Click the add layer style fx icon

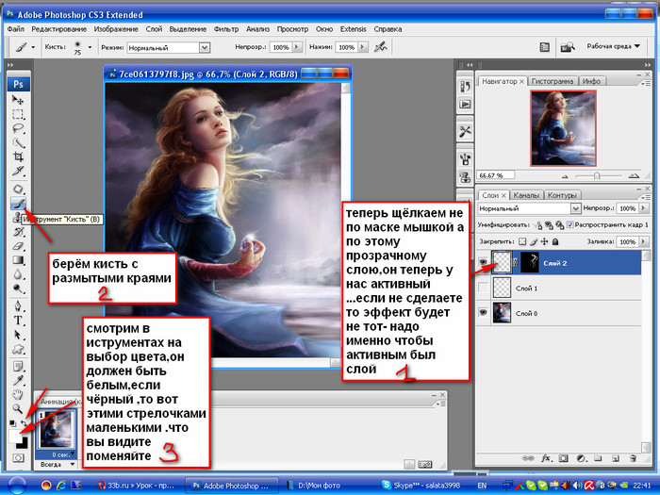pyautogui.click(x=546, y=458)
